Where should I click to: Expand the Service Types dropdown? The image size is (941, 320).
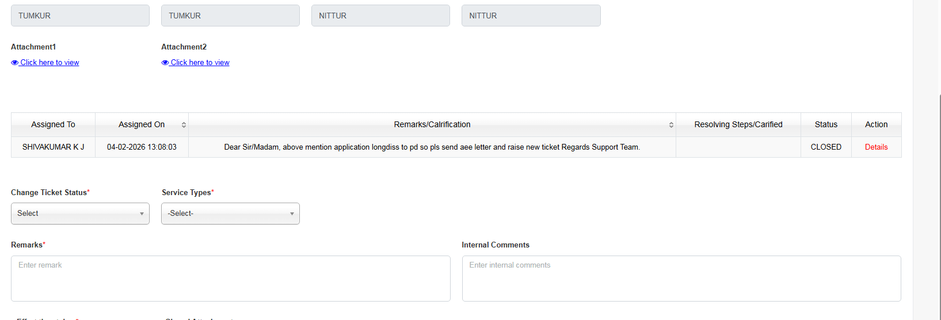230,214
